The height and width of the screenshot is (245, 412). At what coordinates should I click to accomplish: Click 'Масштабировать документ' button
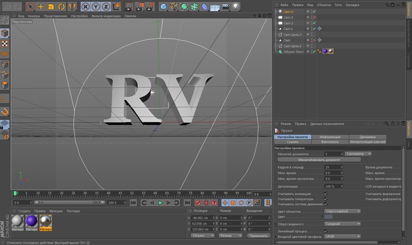coord(320,160)
